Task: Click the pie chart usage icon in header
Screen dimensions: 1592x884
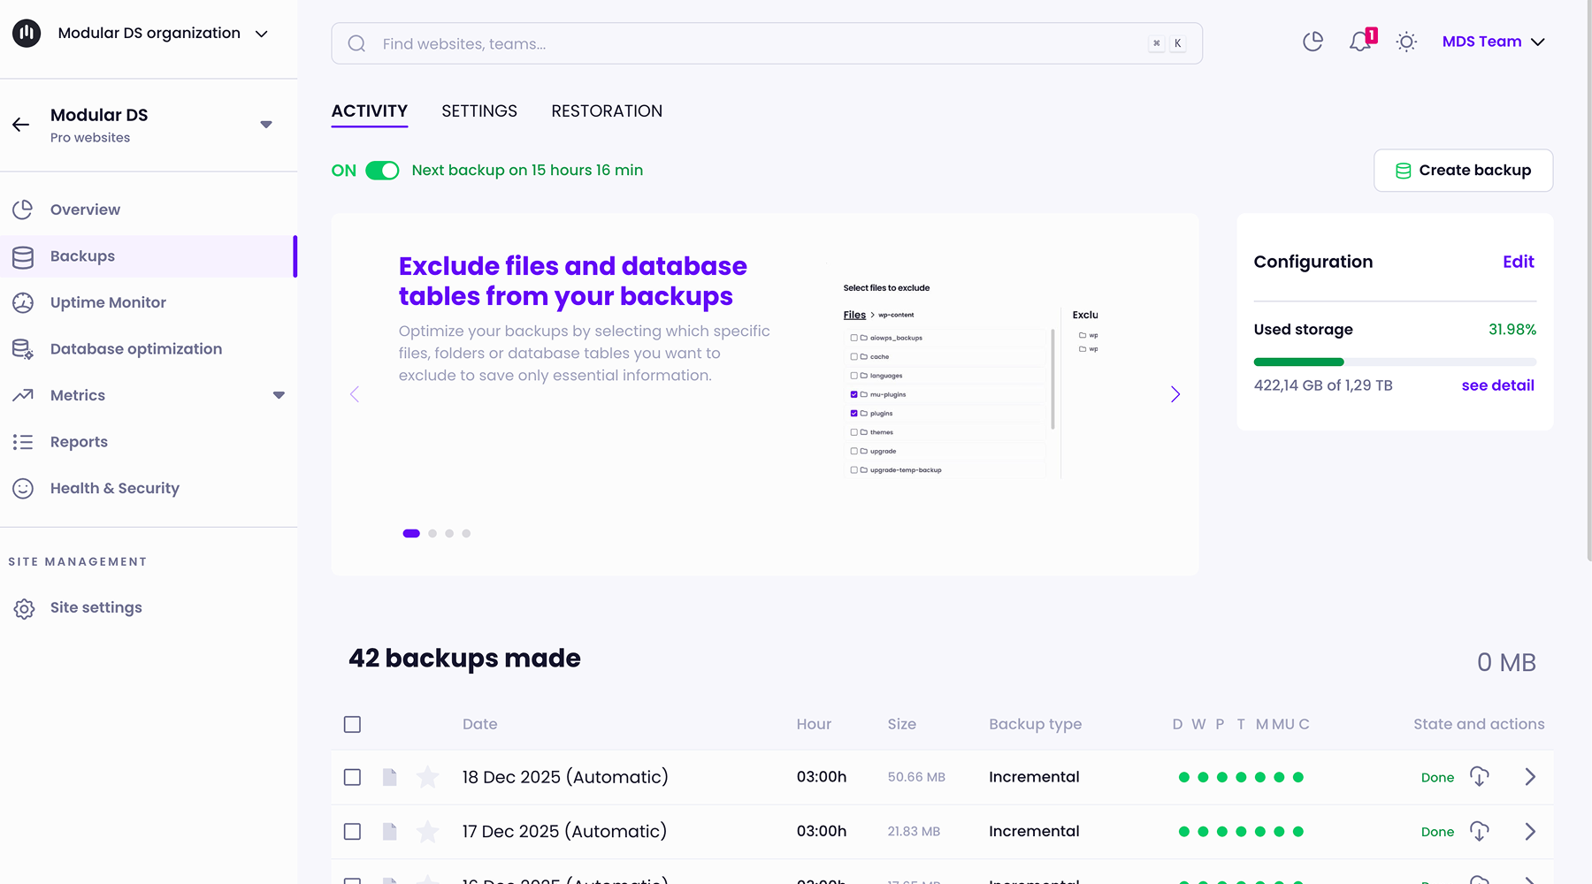Action: point(1313,42)
